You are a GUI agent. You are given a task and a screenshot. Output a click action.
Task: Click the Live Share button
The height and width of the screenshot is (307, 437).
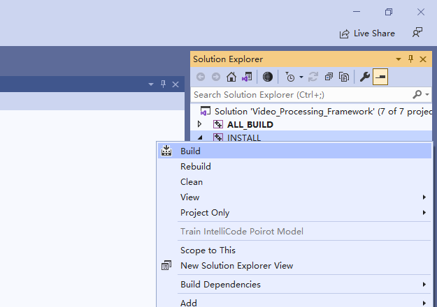(367, 33)
